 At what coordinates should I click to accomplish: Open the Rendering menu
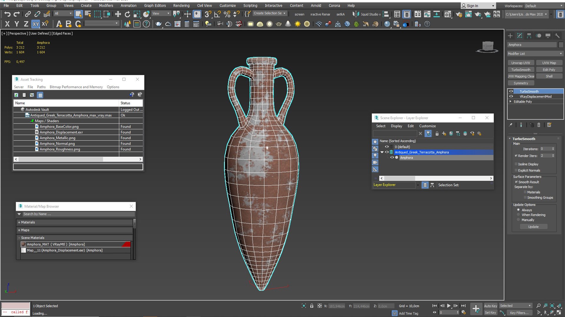coord(181,6)
